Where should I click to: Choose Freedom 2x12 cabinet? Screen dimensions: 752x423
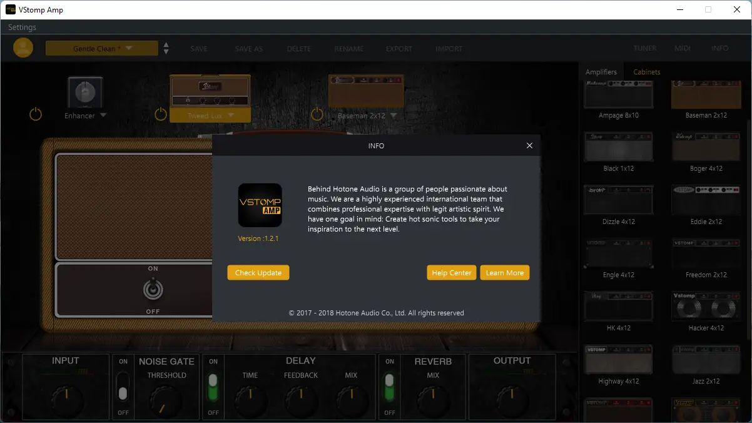(x=706, y=253)
